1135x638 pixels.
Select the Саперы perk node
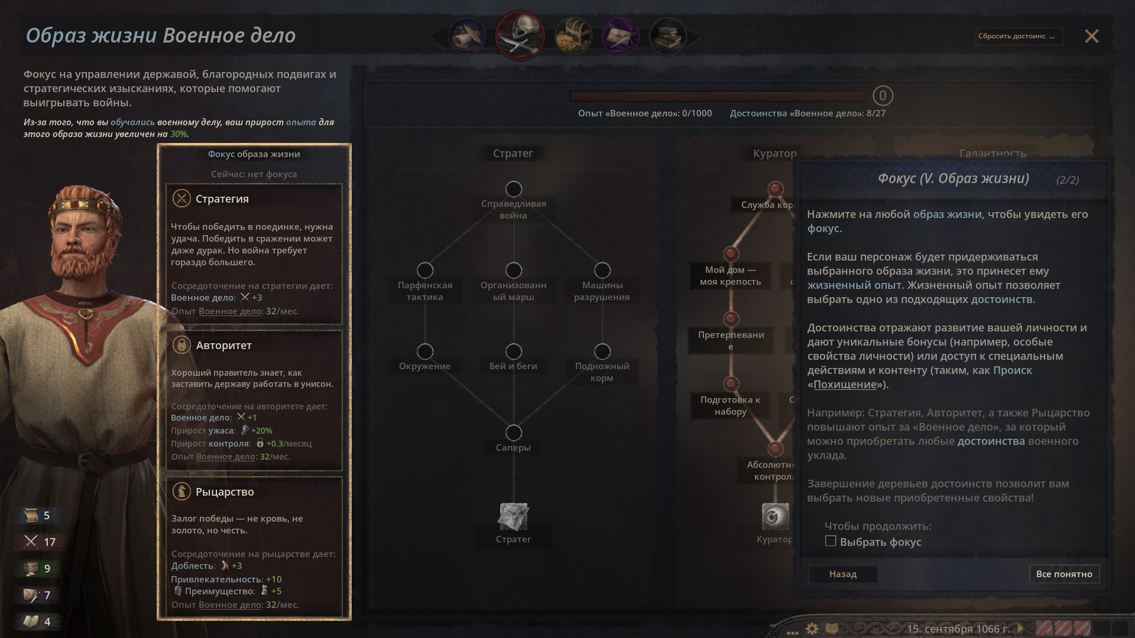[x=514, y=432]
